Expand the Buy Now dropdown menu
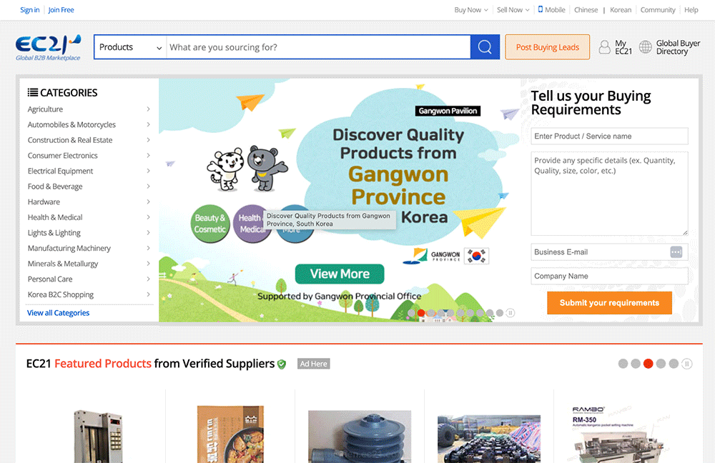Viewport: 715px width, 463px height. (x=471, y=10)
